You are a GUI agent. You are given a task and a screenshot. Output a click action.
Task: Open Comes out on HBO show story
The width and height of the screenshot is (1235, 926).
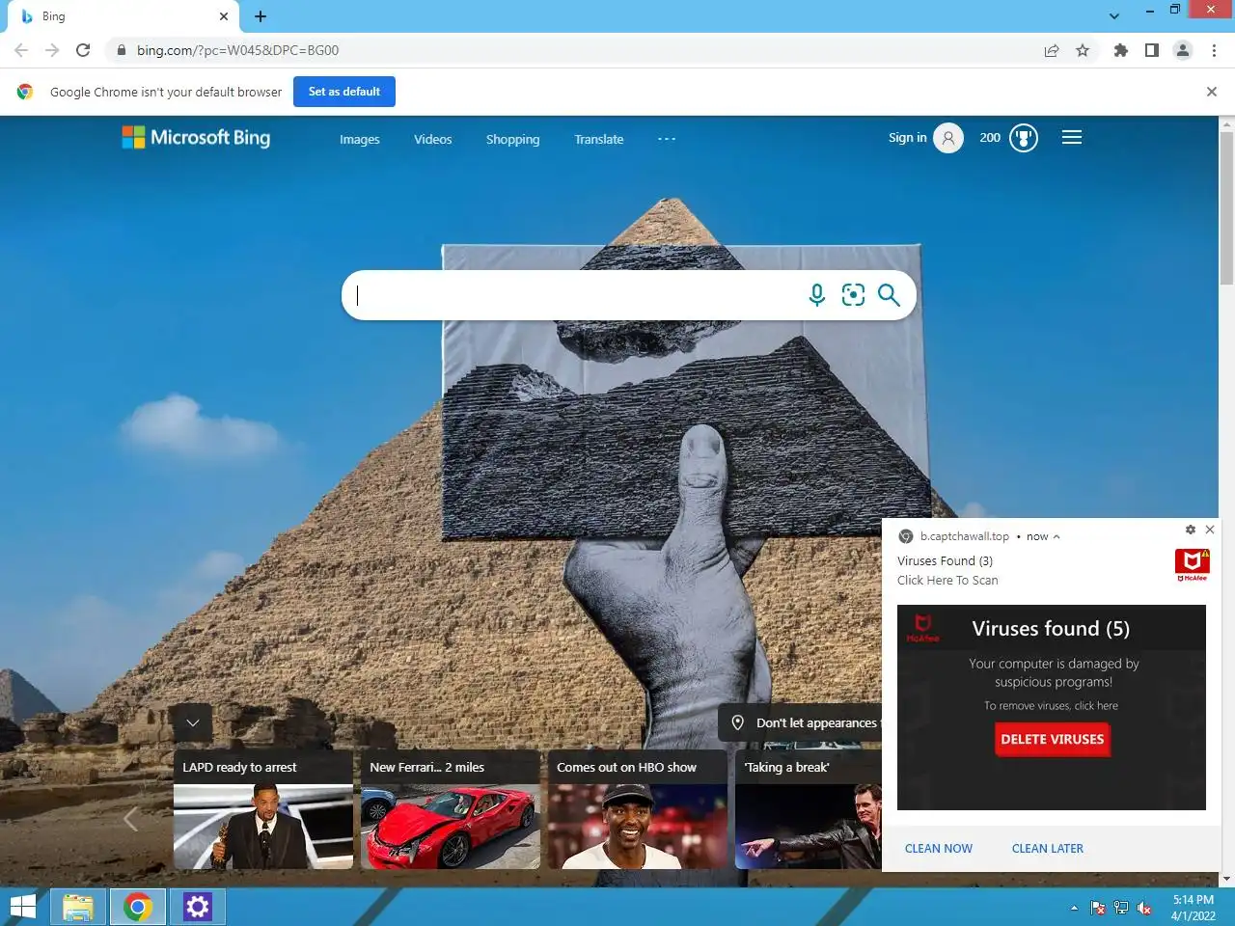tap(638, 809)
